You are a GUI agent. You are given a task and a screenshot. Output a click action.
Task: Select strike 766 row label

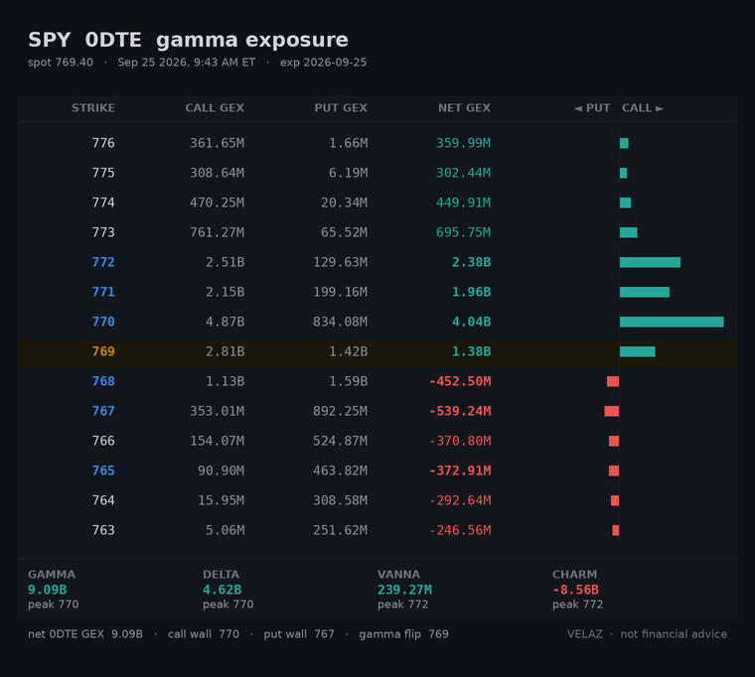[x=103, y=441]
